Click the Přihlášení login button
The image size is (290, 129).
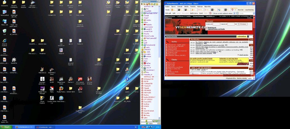[243, 24]
